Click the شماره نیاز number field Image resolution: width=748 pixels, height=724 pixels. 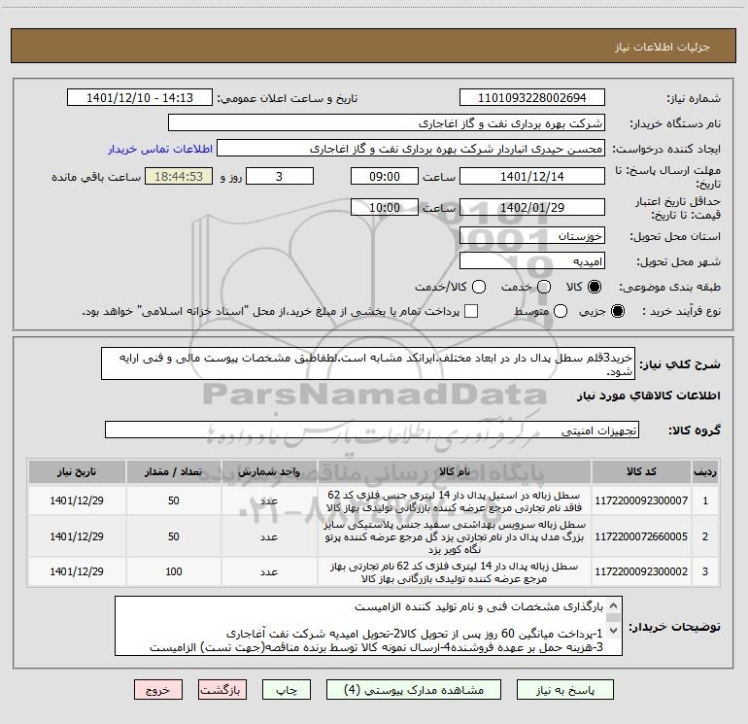pyautogui.click(x=532, y=98)
